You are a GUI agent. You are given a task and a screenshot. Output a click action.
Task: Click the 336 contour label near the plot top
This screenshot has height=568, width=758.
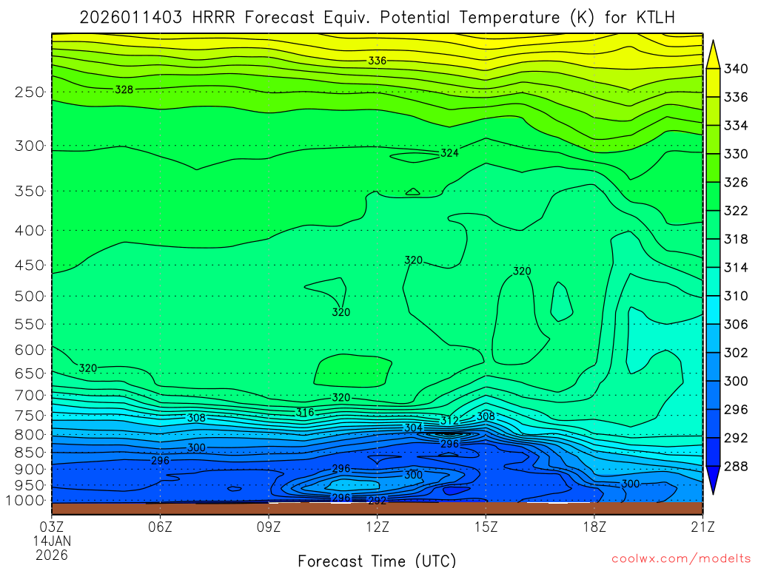pos(377,61)
